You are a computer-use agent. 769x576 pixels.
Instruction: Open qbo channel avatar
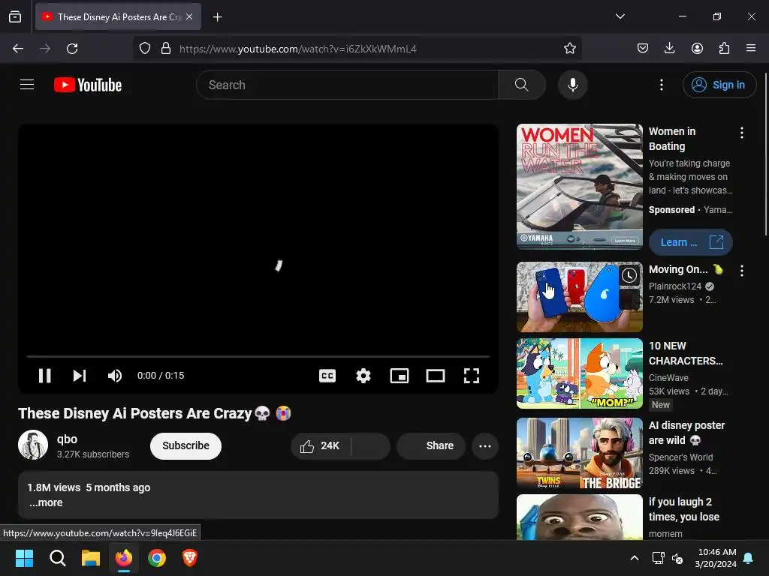33,445
